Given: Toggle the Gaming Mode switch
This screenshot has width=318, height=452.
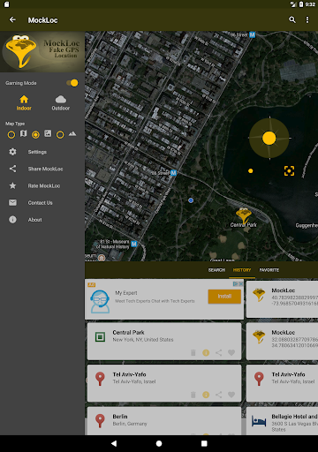Looking at the screenshot, I should coord(72,83).
